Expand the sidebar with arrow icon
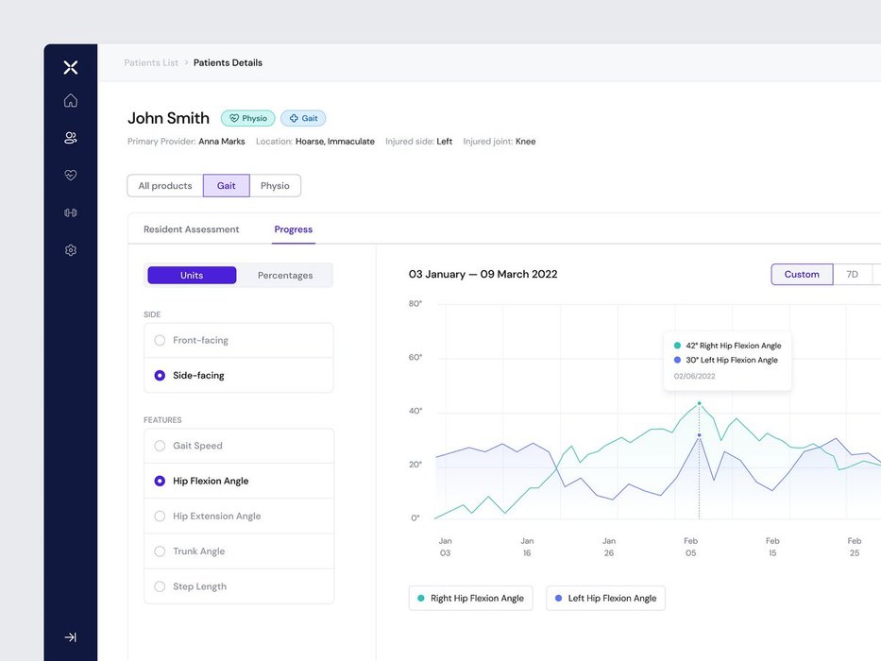The image size is (881, 661). [x=71, y=637]
